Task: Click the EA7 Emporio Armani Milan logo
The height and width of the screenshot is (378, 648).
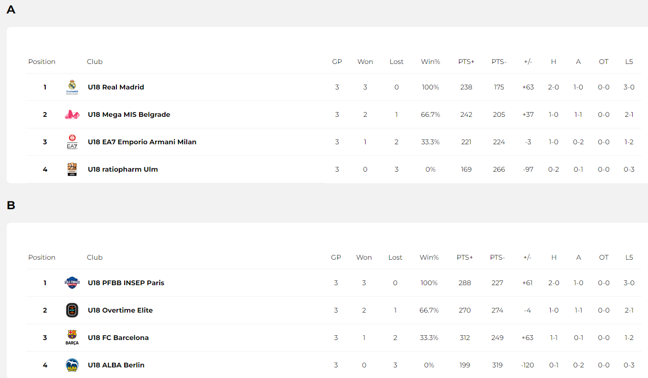Action: point(72,142)
